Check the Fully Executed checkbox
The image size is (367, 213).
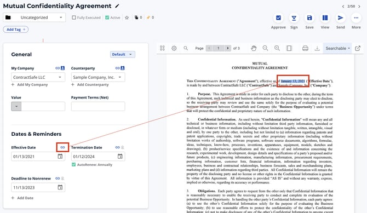click(x=74, y=18)
